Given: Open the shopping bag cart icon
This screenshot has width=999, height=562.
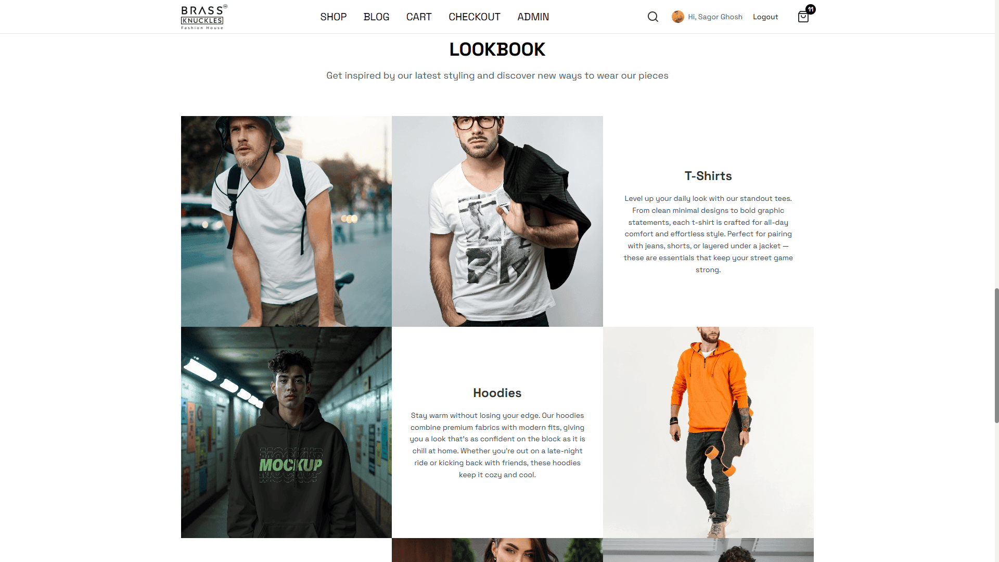Looking at the screenshot, I should coord(803,17).
